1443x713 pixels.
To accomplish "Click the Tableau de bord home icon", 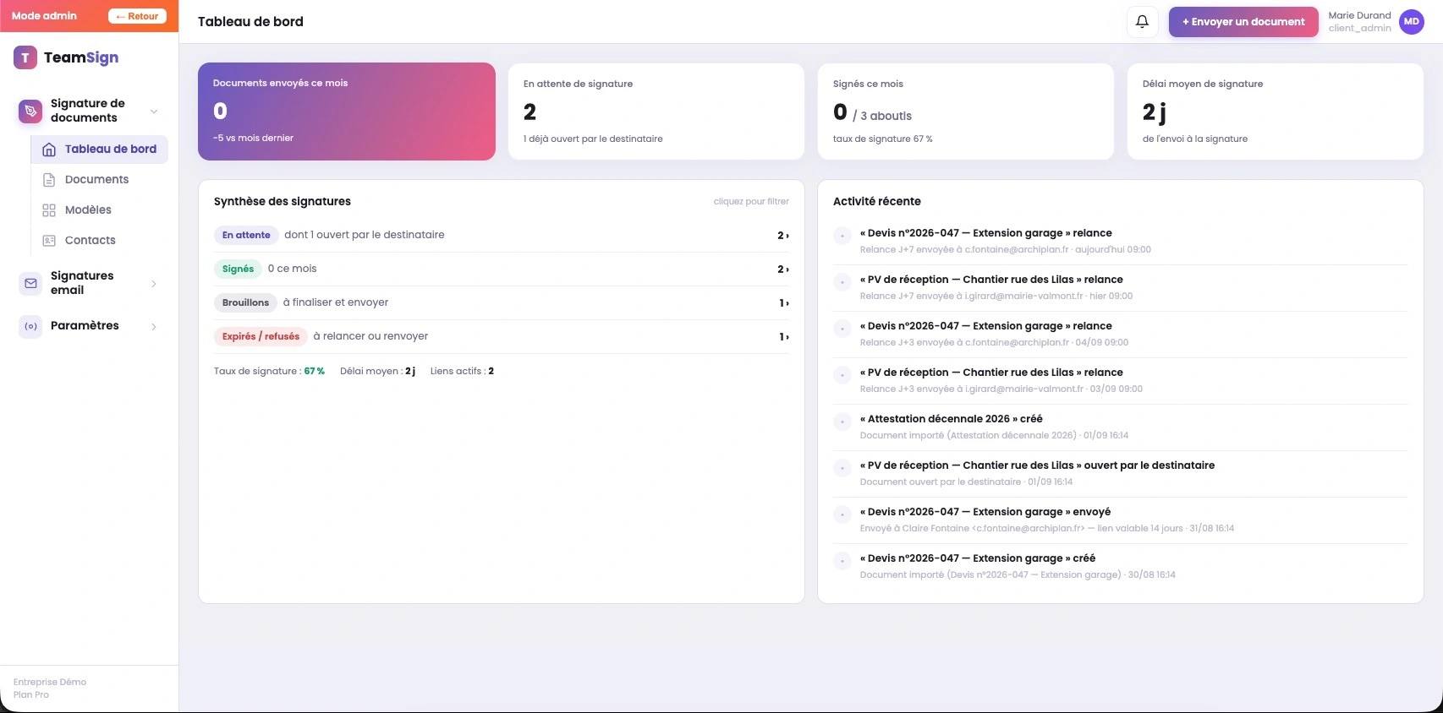I will tap(49, 150).
